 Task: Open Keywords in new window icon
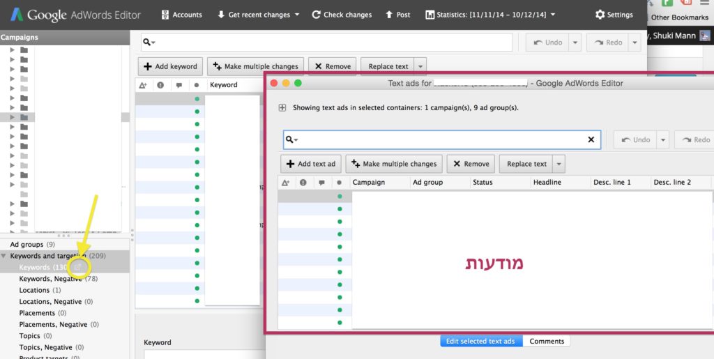click(78, 268)
